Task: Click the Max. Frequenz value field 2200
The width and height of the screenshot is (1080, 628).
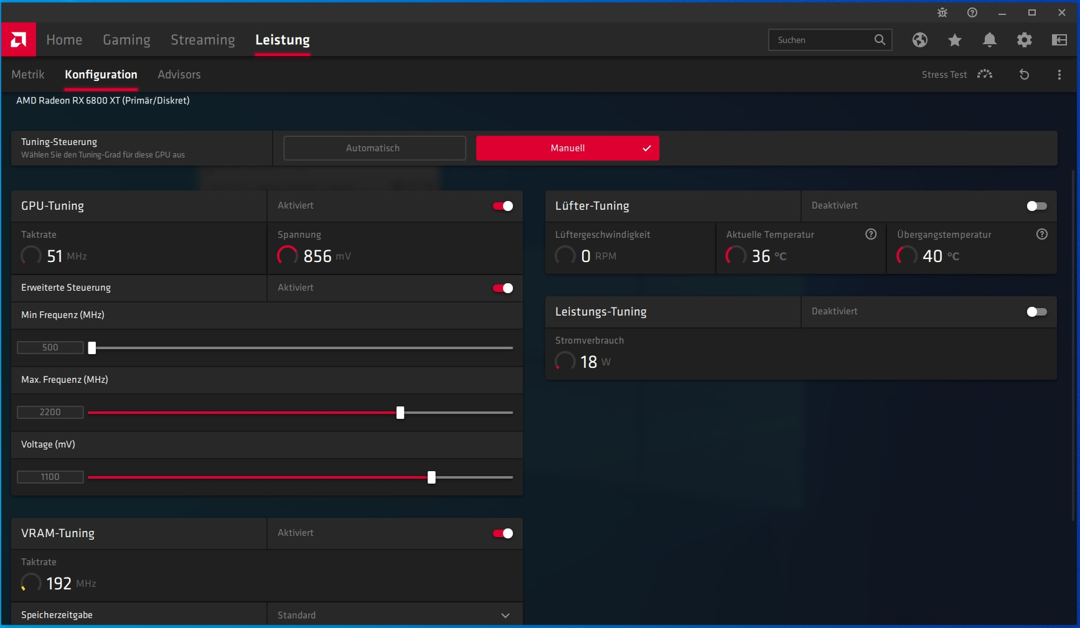Action: (50, 412)
